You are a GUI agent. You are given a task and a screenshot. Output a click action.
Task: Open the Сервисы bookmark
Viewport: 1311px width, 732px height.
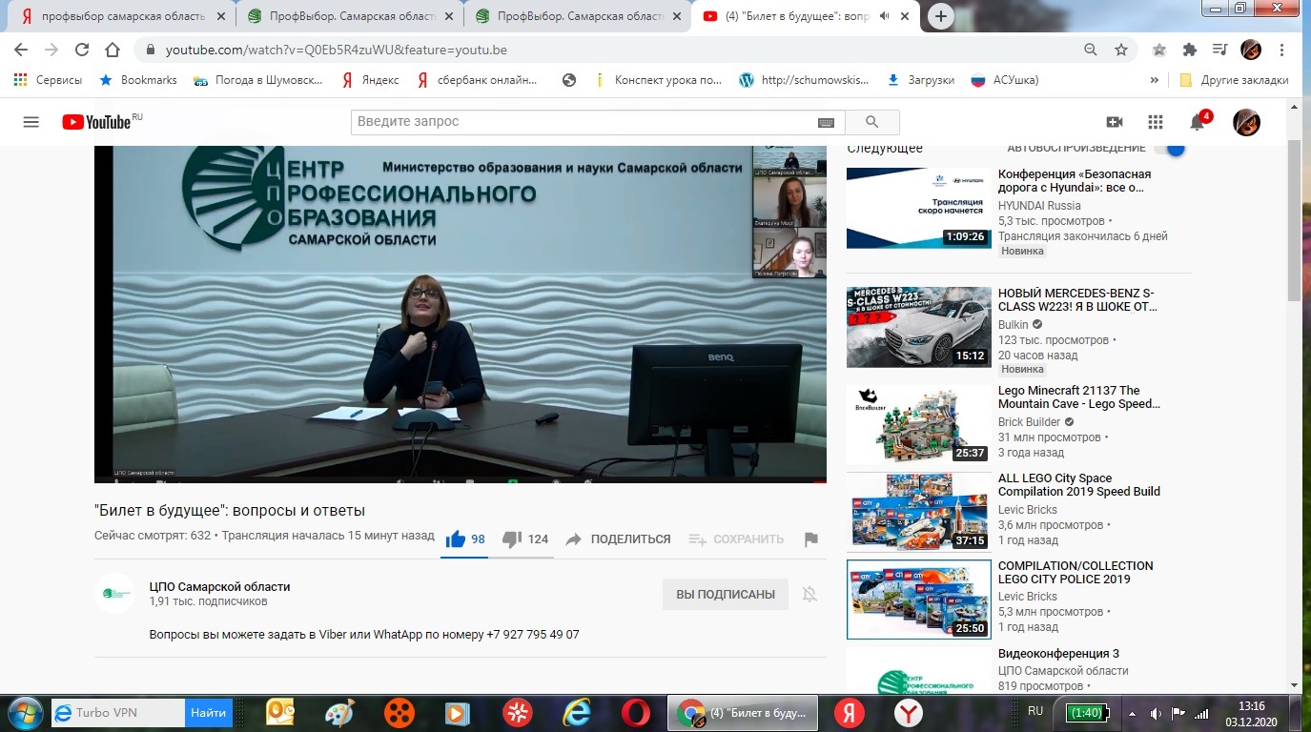[48, 80]
